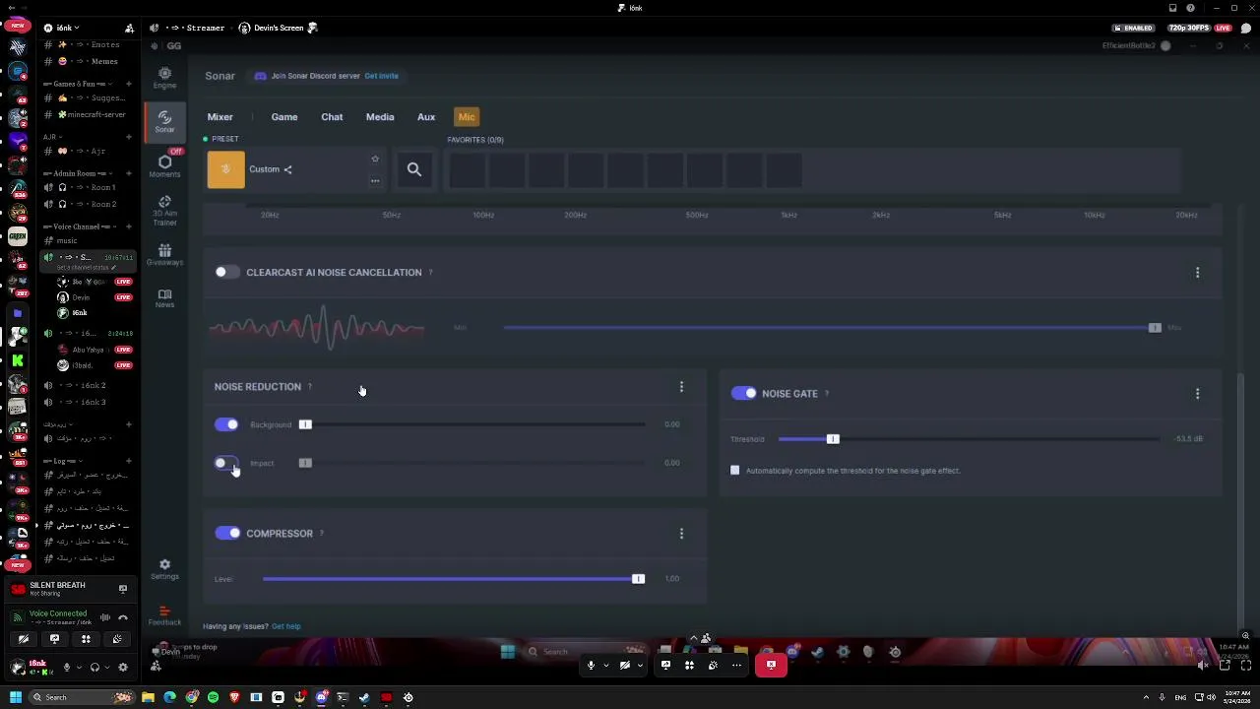Show help tooltip for Noise Reduction
The width and height of the screenshot is (1260, 709).
309,387
